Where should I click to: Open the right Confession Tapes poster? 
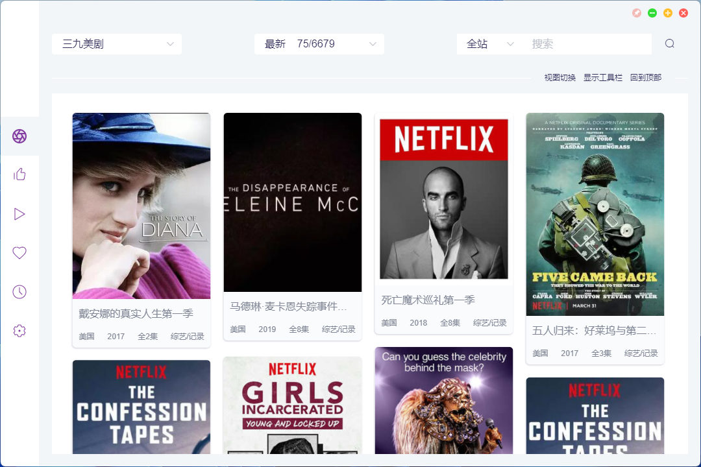[x=595, y=416]
